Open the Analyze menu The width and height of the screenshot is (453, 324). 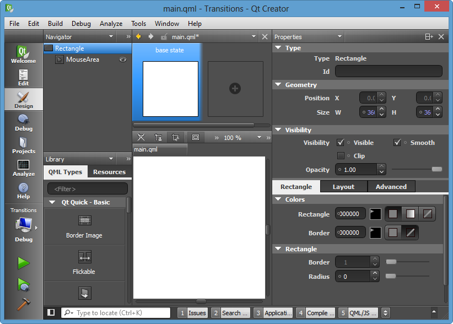(x=111, y=24)
